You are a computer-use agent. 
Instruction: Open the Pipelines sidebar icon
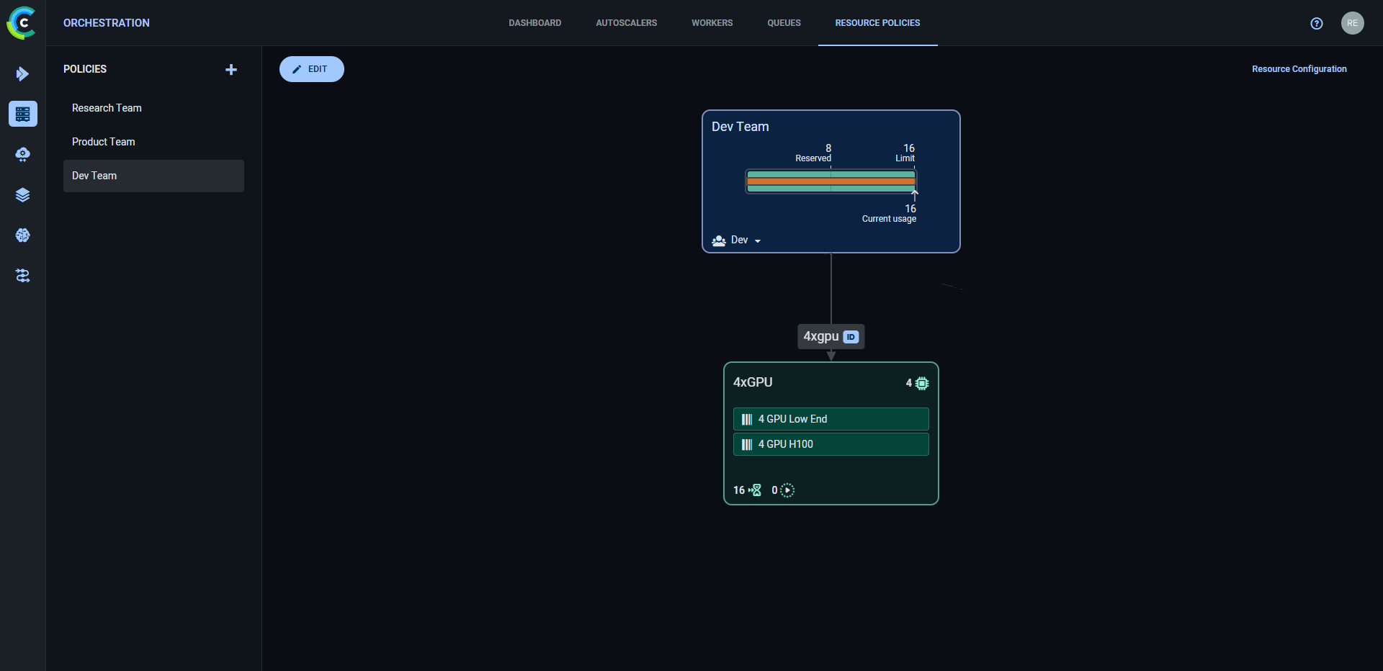tap(22, 73)
